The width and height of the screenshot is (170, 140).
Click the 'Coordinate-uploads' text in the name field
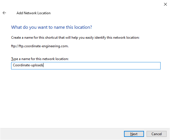click(28, 65)
